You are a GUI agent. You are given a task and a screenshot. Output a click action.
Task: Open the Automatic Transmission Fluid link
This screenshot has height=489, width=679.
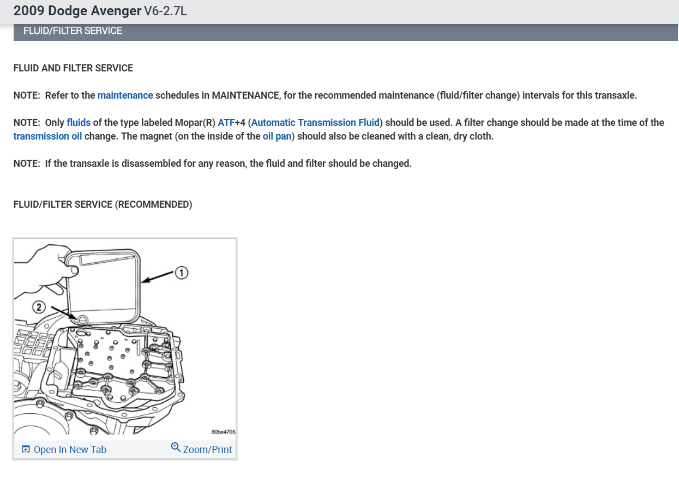[315, 123]
